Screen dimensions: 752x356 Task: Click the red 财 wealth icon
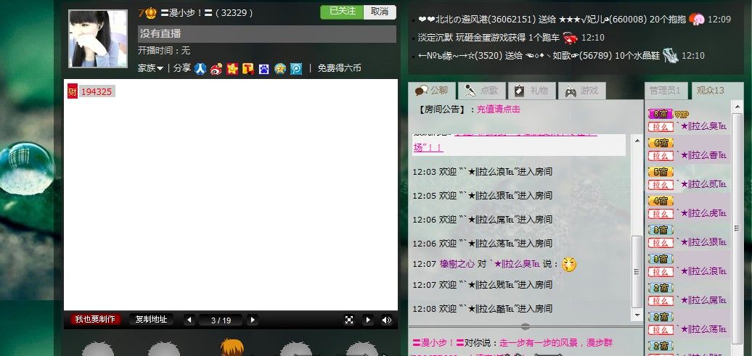tap(73, 91)
